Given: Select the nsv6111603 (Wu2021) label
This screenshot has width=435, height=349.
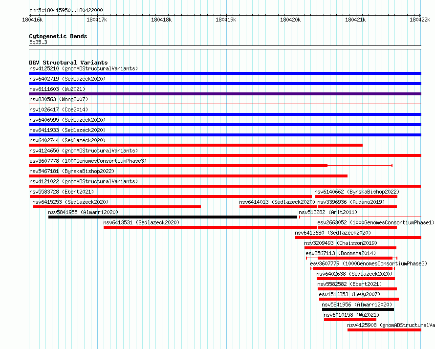Looking at the screenshot, I should click(57, 89).
